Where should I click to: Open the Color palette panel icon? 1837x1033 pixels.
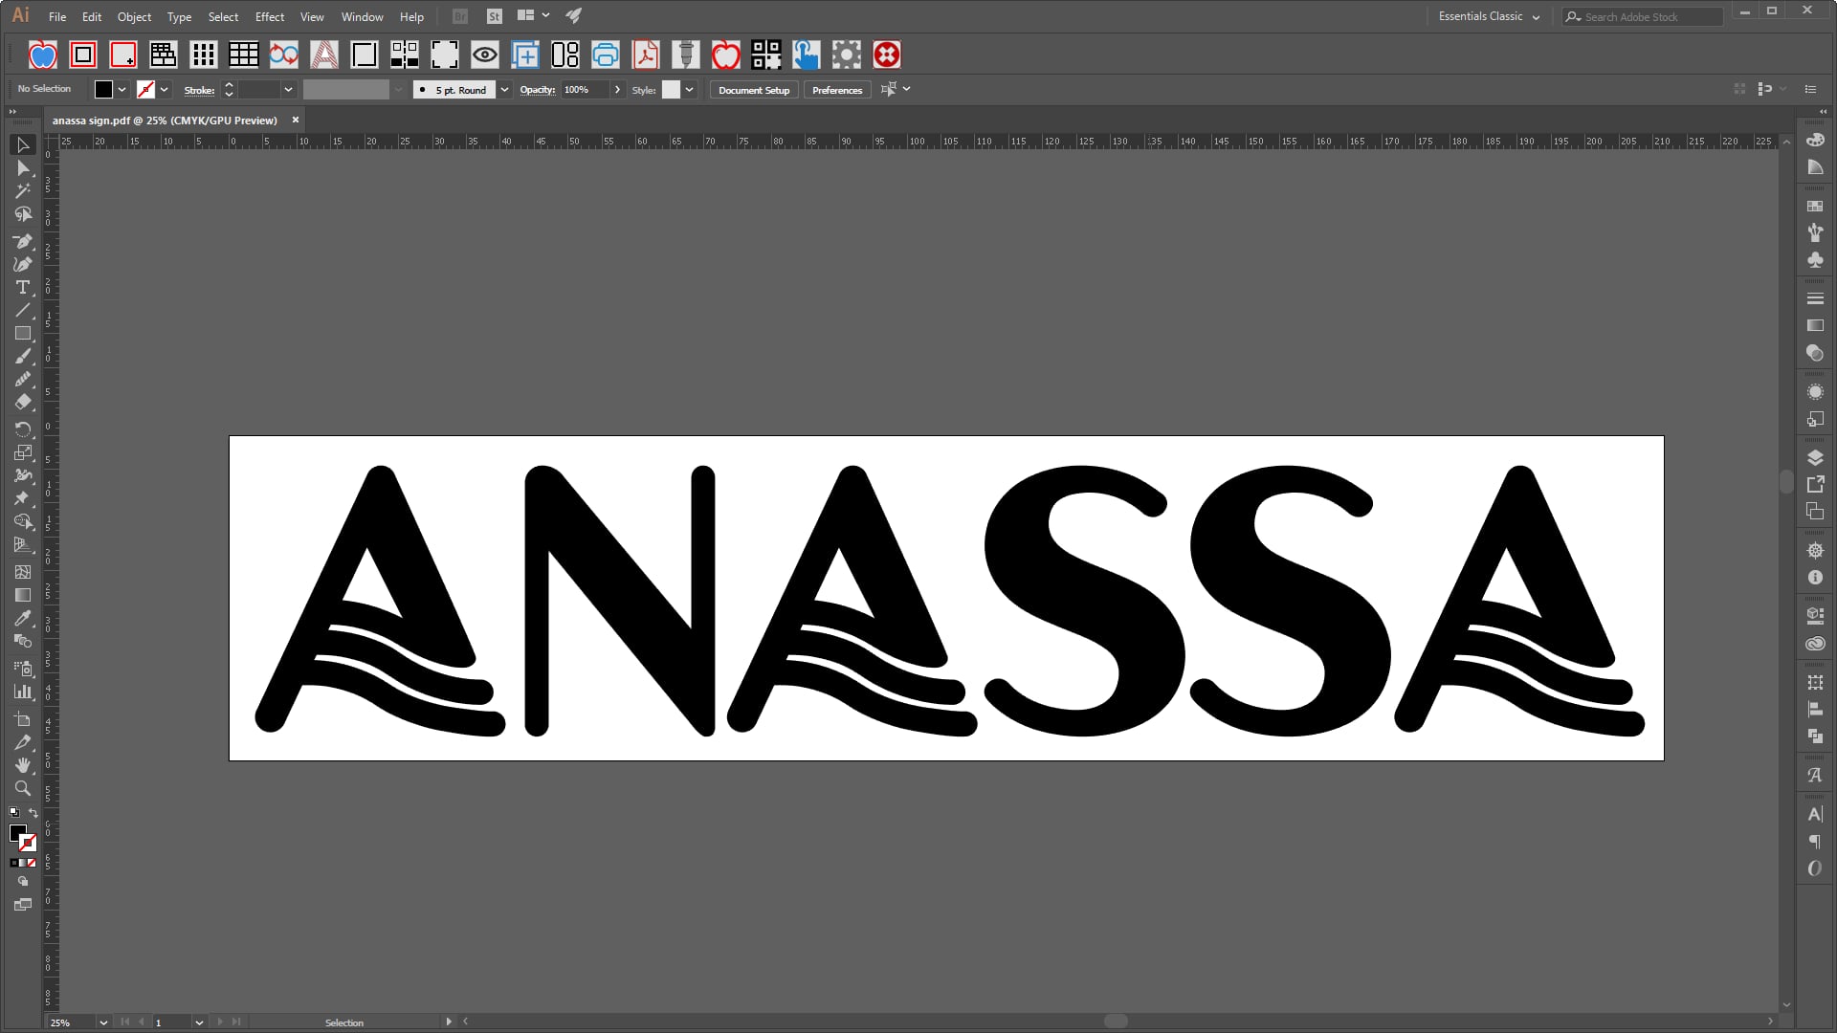coord(1815,140)
